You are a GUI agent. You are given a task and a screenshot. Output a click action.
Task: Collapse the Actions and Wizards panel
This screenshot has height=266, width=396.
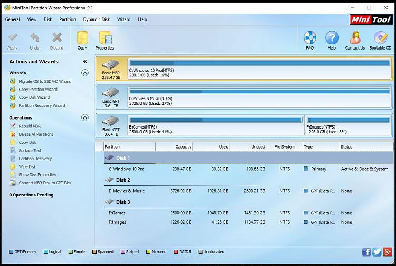pyautogui.click(x=85, y=61)
